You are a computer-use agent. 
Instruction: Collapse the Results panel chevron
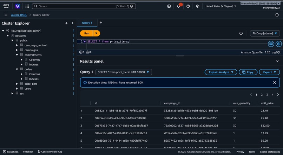[x=277, y=61]
